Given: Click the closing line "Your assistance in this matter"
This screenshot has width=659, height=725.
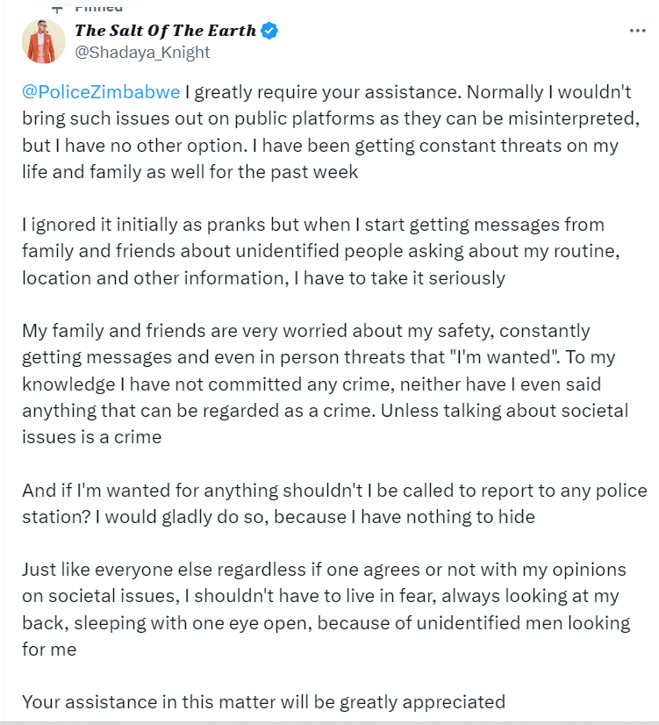Looking at the screenshot, I should pos(263,702).
